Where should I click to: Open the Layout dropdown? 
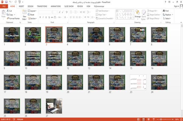32,11
